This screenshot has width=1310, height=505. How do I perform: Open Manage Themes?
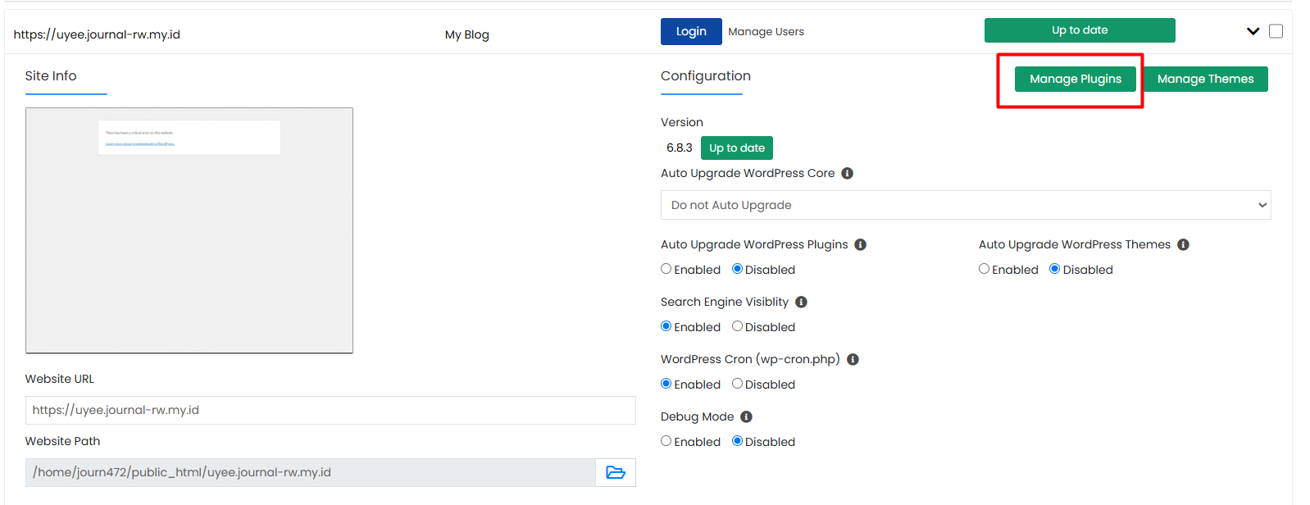(x=1205, y=79)
